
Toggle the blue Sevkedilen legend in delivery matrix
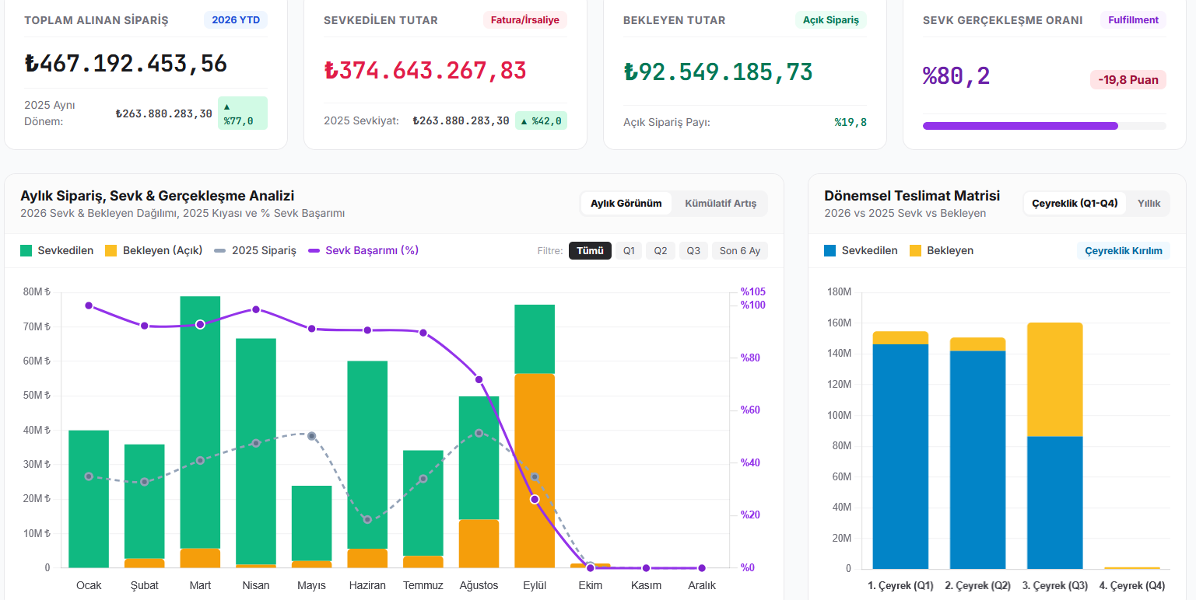point(861,250)
